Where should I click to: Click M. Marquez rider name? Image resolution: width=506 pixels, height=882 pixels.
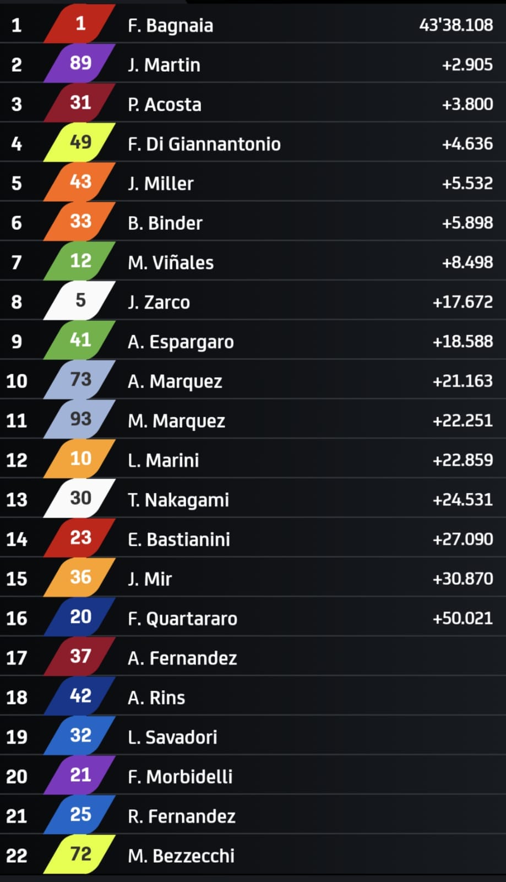pos(176,421)
